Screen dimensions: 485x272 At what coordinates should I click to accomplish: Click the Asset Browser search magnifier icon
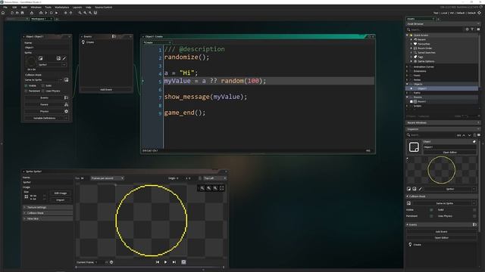click(x=408, y=29)
